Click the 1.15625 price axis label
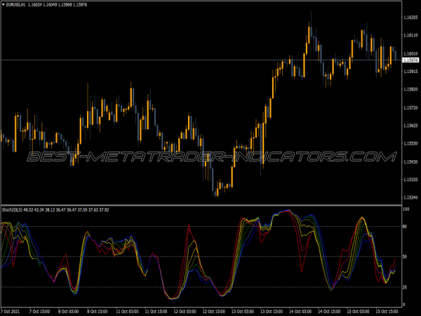The image size is (421, 316). [410, 126]
